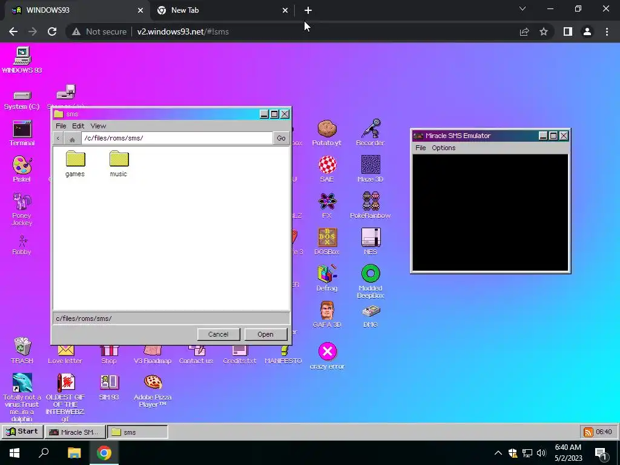
Task: Go back with the file dialog back arrow
Action: point(58,138)
